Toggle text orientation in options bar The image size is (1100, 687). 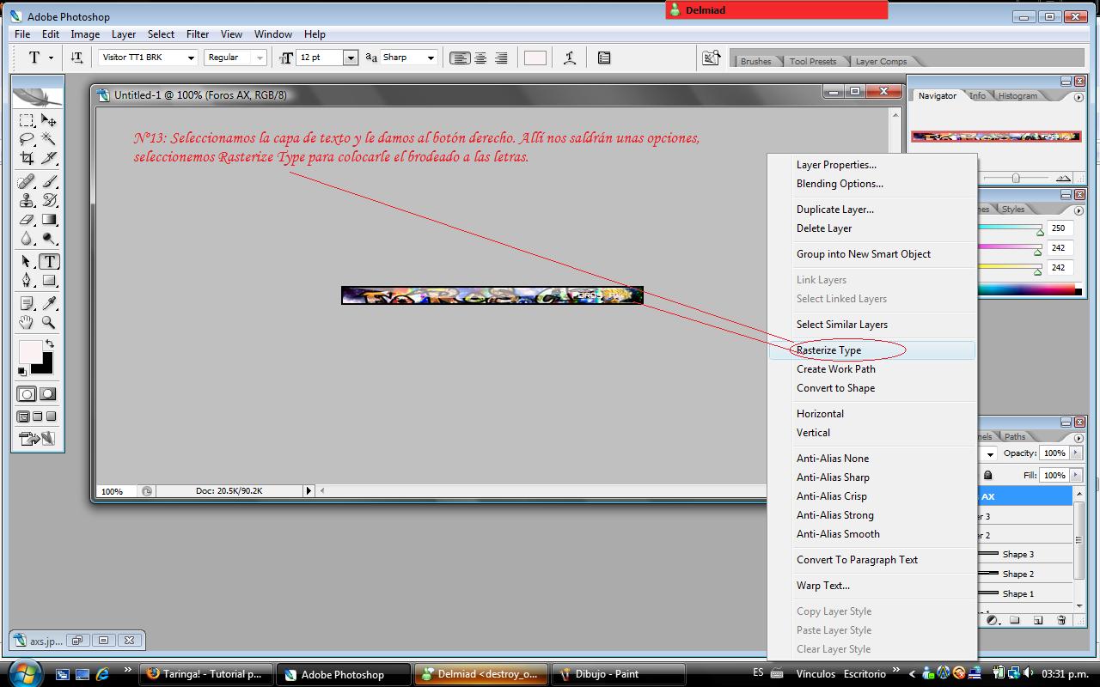76,58
